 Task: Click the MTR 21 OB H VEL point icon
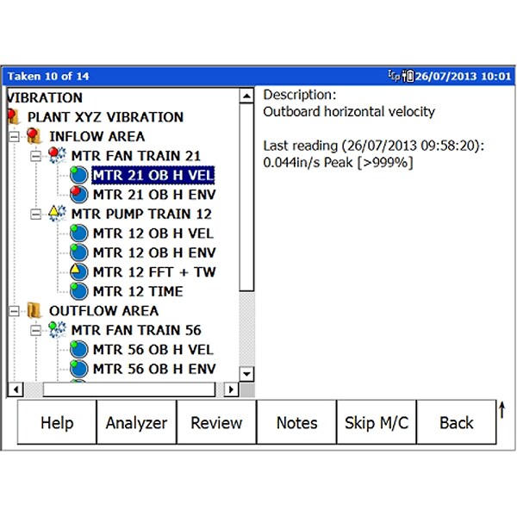[78, 175]
